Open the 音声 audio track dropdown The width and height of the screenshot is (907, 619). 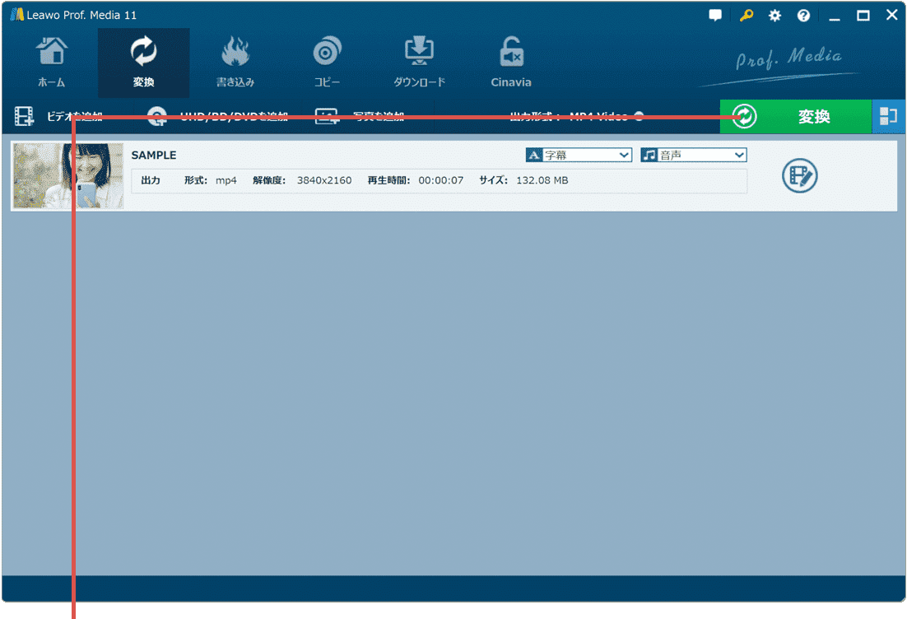click(x=693, y=154)
